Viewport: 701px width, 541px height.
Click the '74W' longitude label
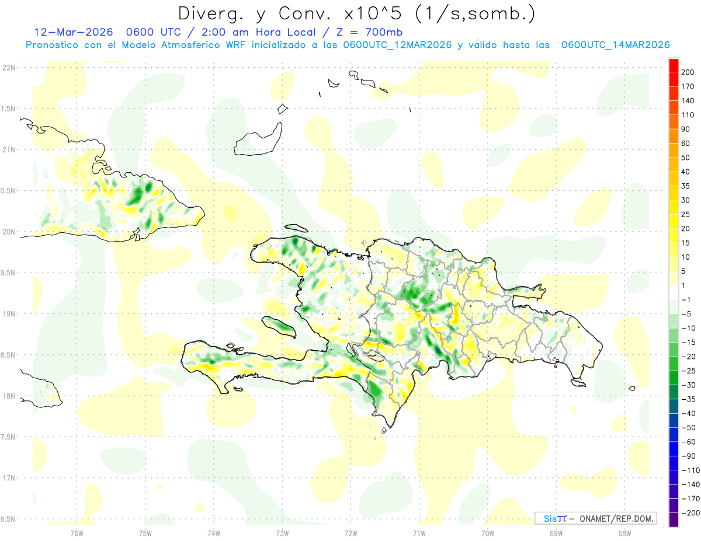pos(213,533)
